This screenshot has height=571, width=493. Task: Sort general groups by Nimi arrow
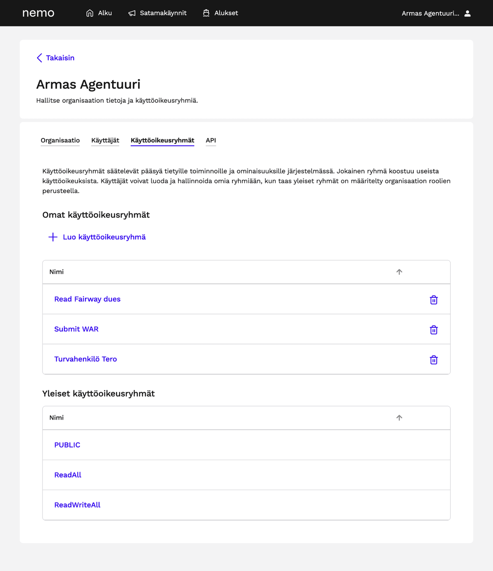point(399,418)
